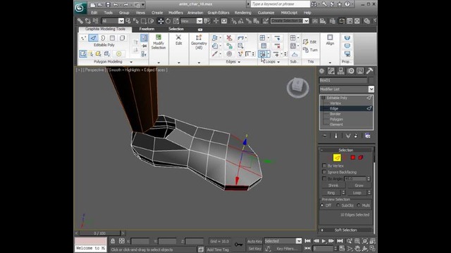Toggle the Set Key button
The width and height of the screenshot is (451, 253).
(254, 249)
